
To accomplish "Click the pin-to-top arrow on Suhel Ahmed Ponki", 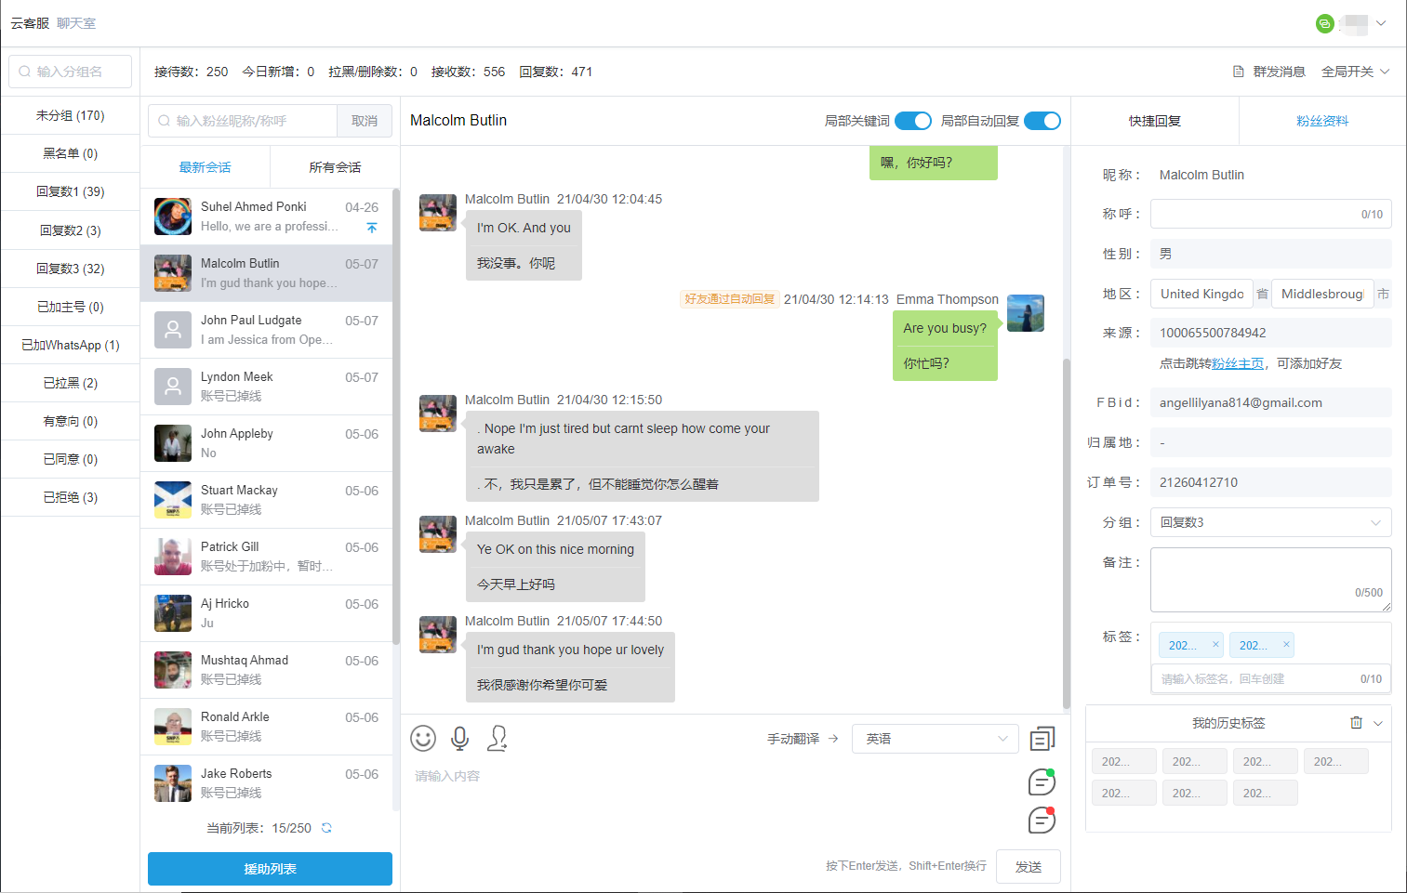I will pyautogui.click(x=372, y=228).
